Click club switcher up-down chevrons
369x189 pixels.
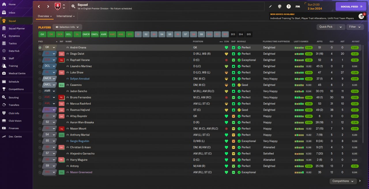coord(64,6)
